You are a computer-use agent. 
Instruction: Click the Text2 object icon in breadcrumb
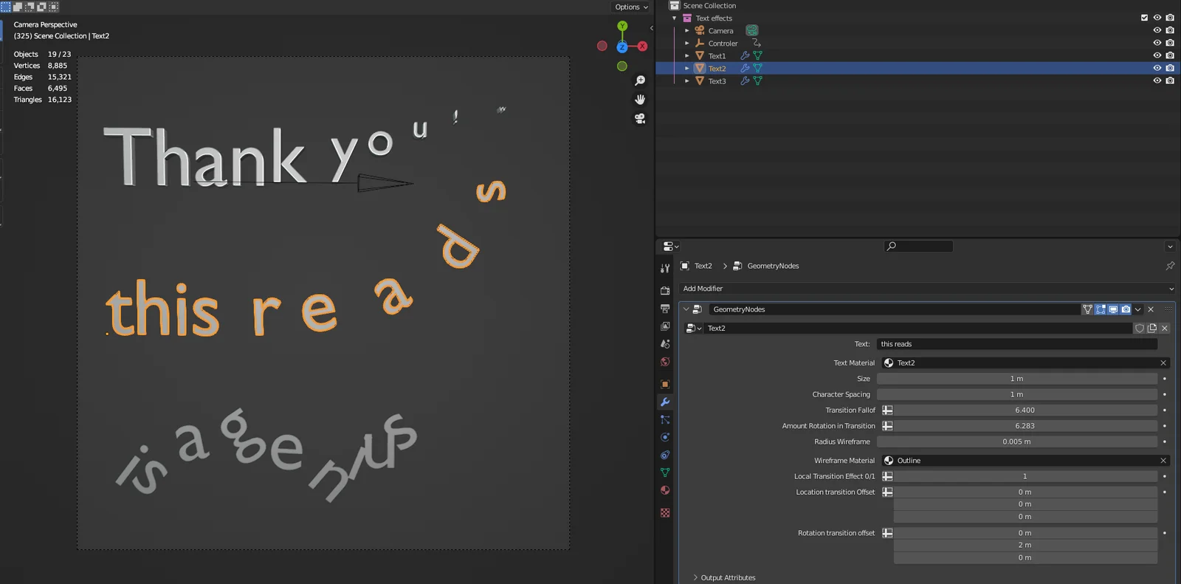[685, 266]
